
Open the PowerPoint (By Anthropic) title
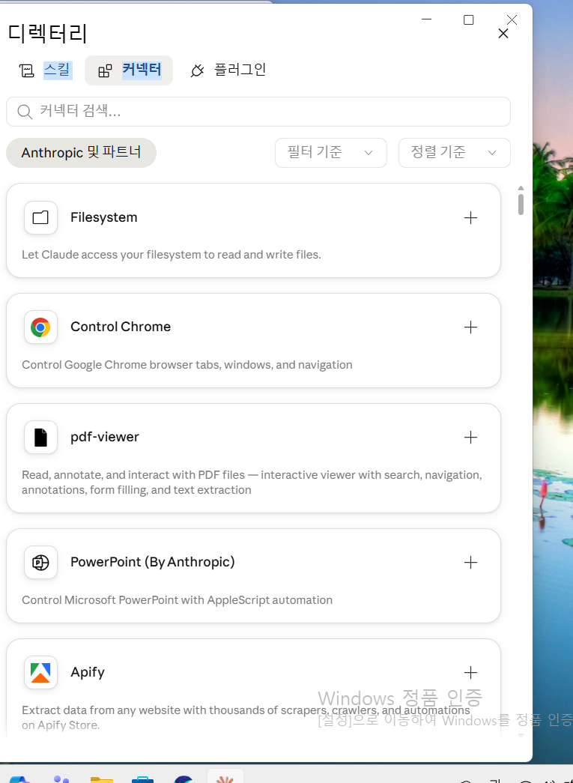(x=152, y=562)
